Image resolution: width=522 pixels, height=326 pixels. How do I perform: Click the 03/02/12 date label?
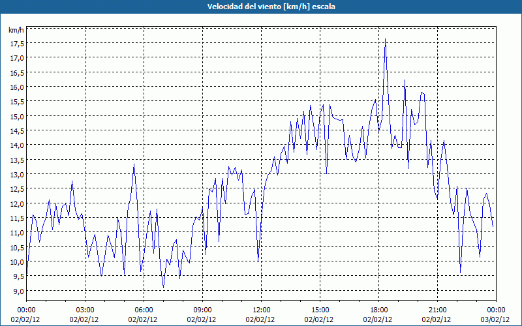click(495, 319)
